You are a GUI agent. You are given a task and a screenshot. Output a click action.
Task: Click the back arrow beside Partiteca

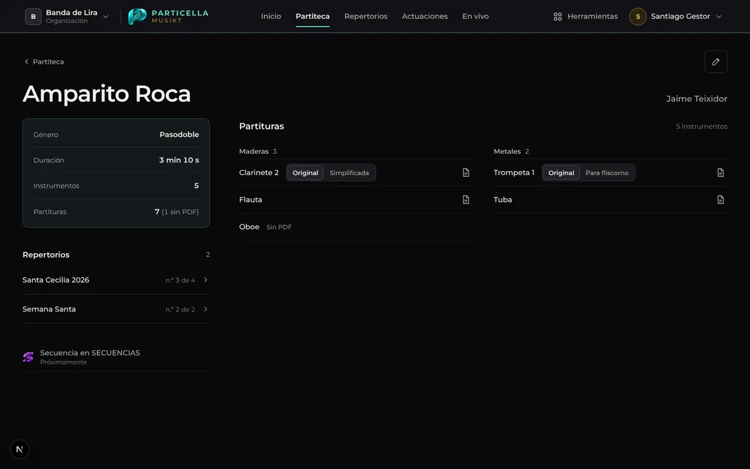click(26, 62)
